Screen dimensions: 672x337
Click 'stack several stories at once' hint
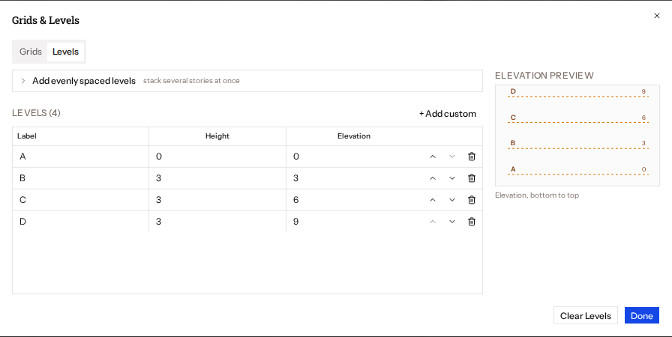coord(191,81)
